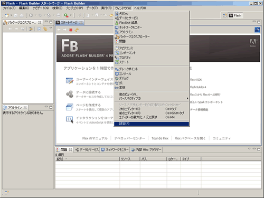Close the スタートページ tab
The width and height of the screenshot is (264, 198).
coord(81,23)
